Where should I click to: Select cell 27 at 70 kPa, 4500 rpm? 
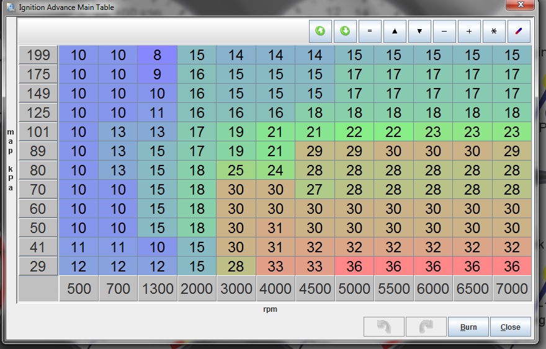click(x=315, y=190)
